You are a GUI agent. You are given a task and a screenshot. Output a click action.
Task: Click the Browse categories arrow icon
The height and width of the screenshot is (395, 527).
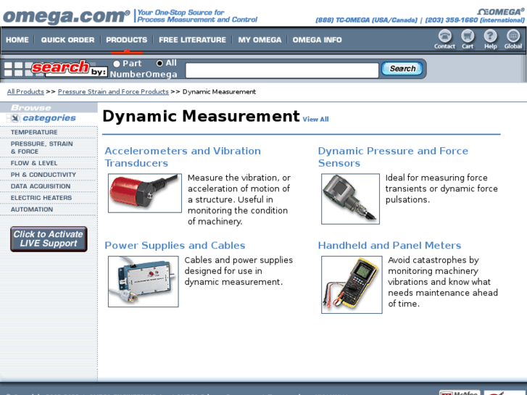click(x=15, y=118)
